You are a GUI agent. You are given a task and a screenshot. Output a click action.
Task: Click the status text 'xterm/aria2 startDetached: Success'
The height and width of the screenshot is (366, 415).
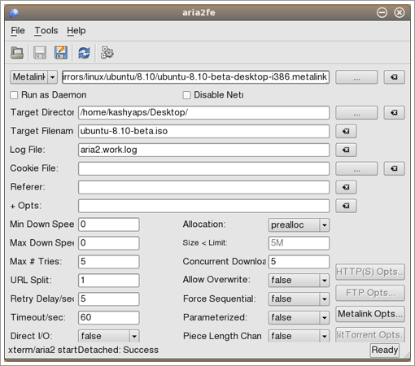tap(83, 350)
